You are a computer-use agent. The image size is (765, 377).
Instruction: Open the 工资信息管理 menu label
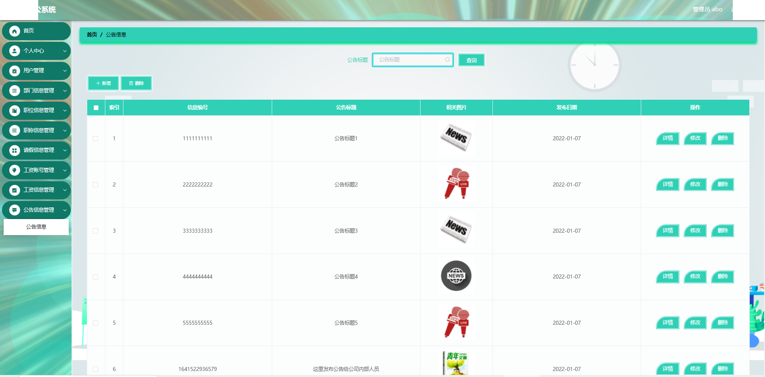coord(39,190)
